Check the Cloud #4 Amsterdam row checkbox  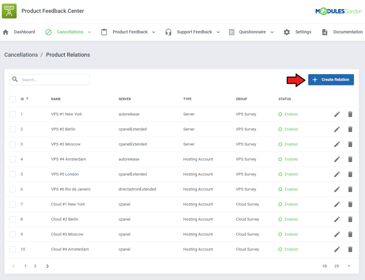tap(13, 249)
